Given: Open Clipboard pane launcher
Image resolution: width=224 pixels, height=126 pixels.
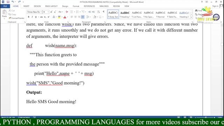Looking at the screenshot, I should point(25,22).
